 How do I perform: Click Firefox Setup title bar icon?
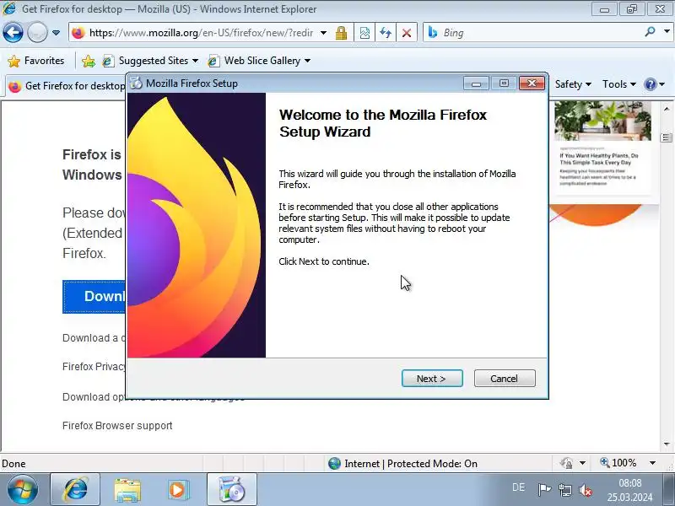[x=136, y=83]
